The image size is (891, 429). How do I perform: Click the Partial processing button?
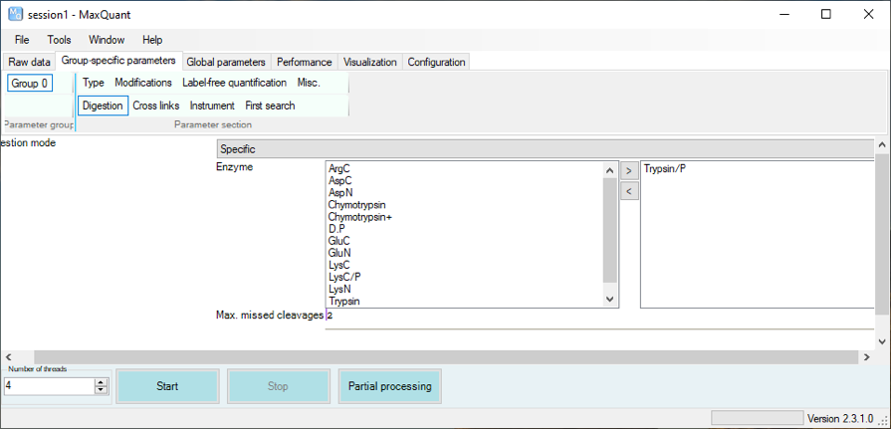click(x=389, y=386)
